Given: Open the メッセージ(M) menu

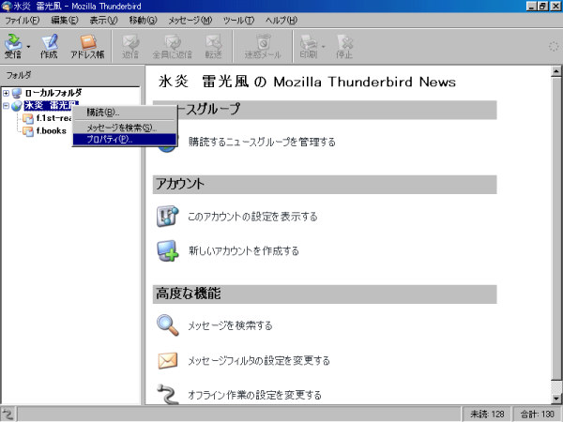Looking at the screenshot, I should pos(190,21).
